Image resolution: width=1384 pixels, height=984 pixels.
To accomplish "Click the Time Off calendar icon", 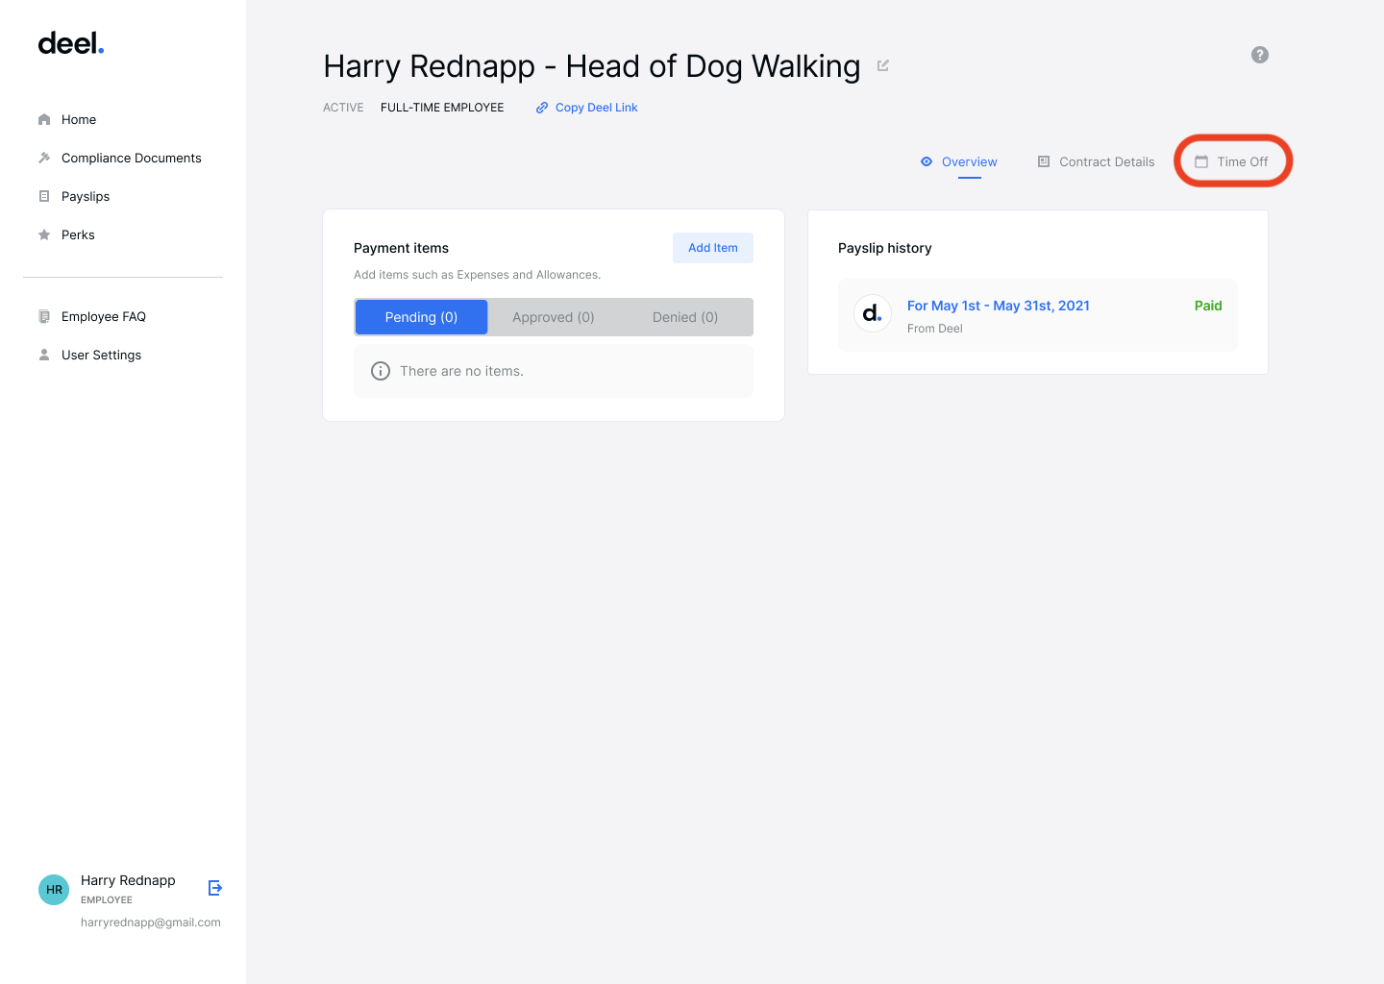I will (x=1201, y=161).
